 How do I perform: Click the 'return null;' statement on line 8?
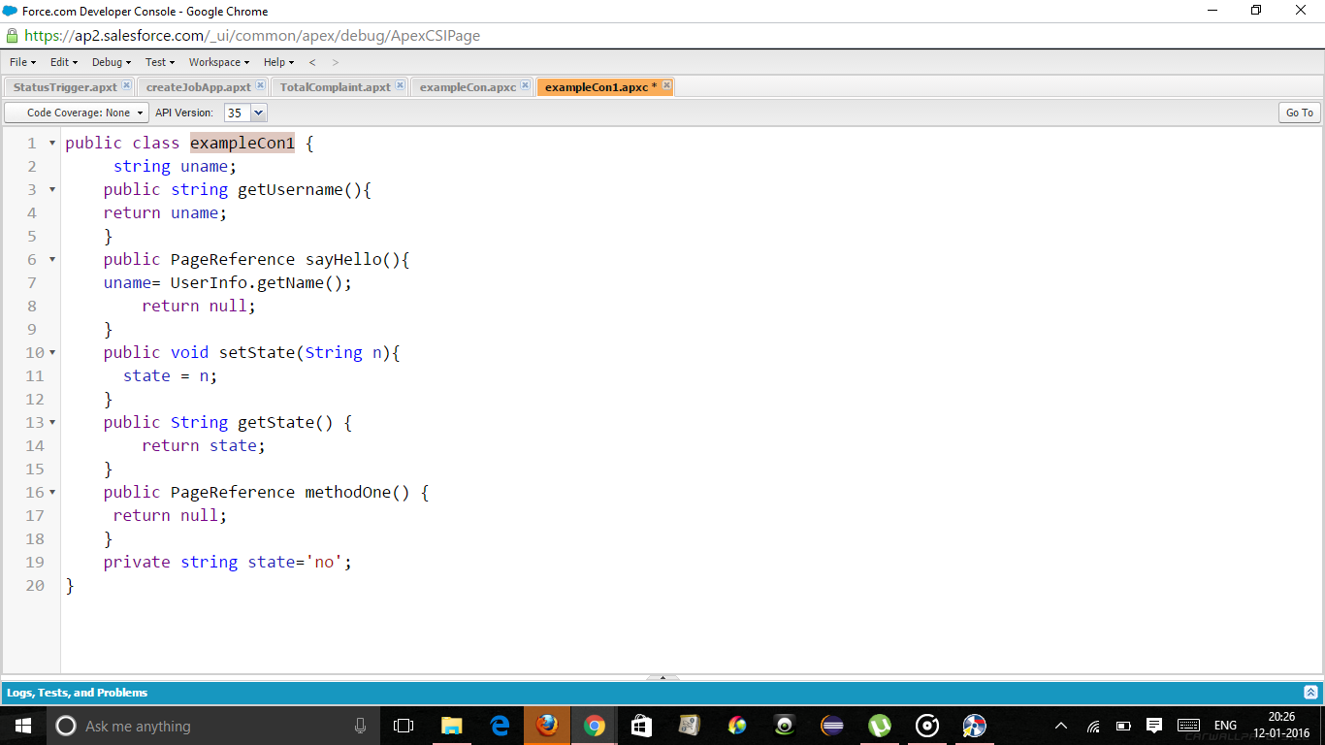pos(199,307)
